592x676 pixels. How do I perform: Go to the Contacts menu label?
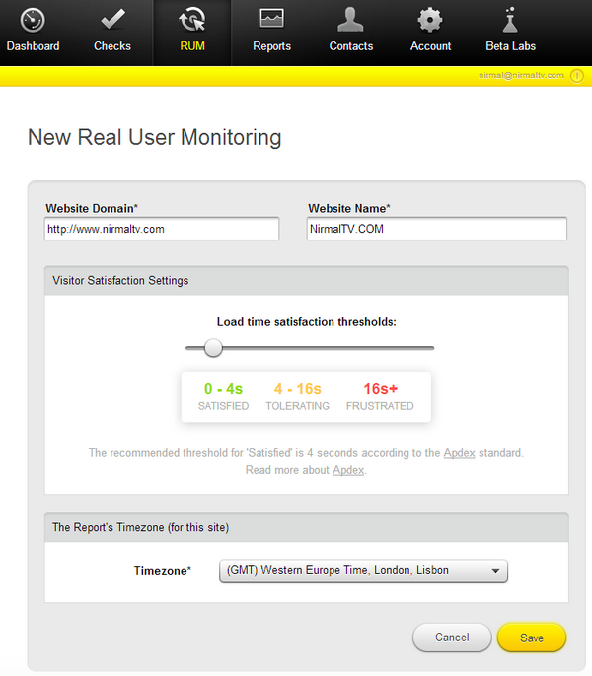[x=351, y=46]
